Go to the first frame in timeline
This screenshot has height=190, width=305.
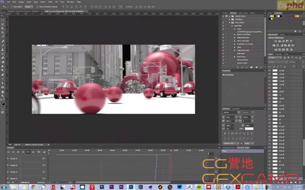click(x=9, y=152)
